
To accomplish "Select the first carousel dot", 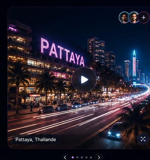I will click(73, 157).
